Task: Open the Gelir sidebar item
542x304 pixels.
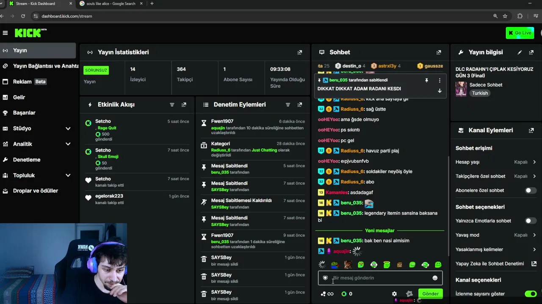Action: [38, 98]
